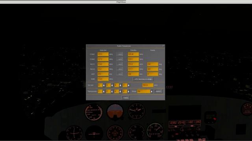Viewport: 252px width, 141px height.
Task: Click the NAV2 selected frequency field
Action: [103, 69]
